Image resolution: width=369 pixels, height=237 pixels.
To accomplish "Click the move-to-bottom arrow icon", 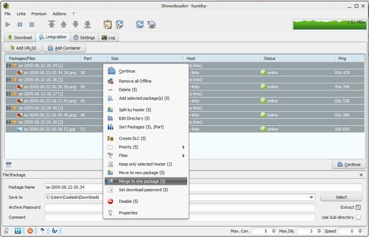I will (x=87, y=24).
